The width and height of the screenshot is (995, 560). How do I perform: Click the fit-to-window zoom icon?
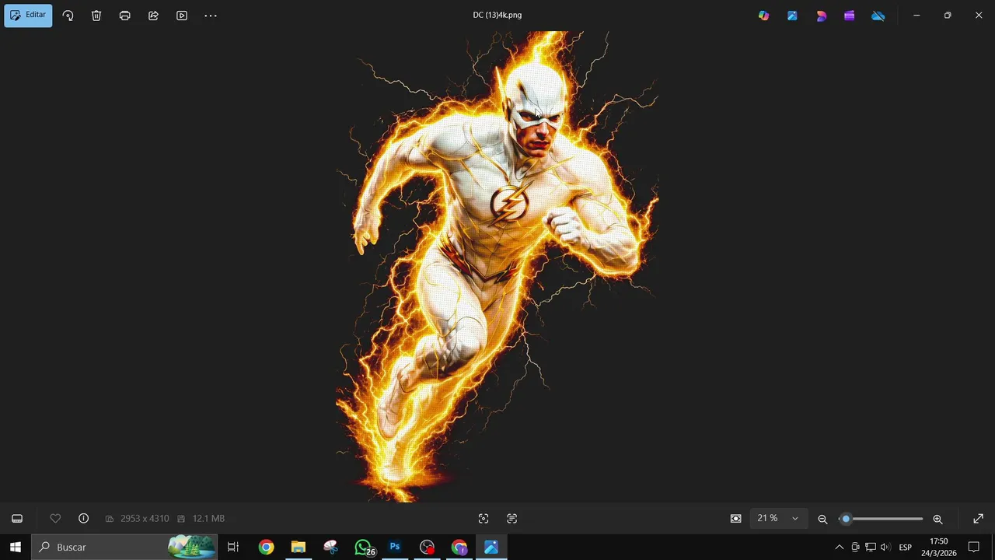(736, 519)
